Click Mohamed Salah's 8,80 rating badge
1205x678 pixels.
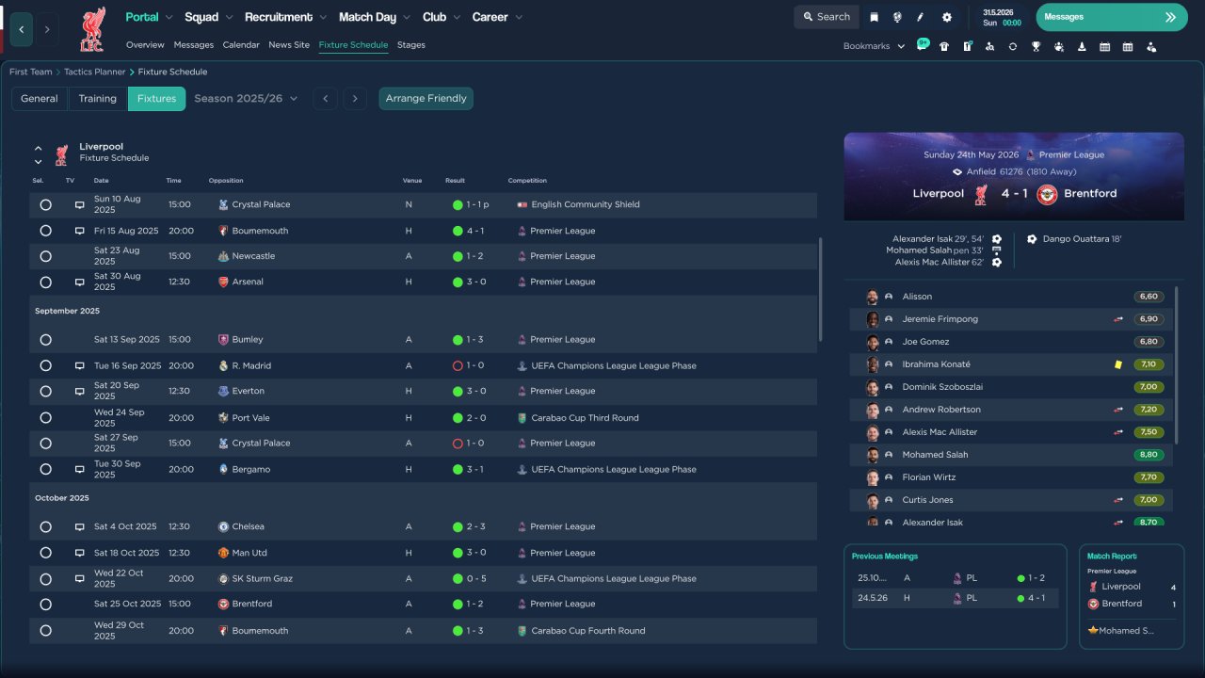click(x=1149, y=455)
